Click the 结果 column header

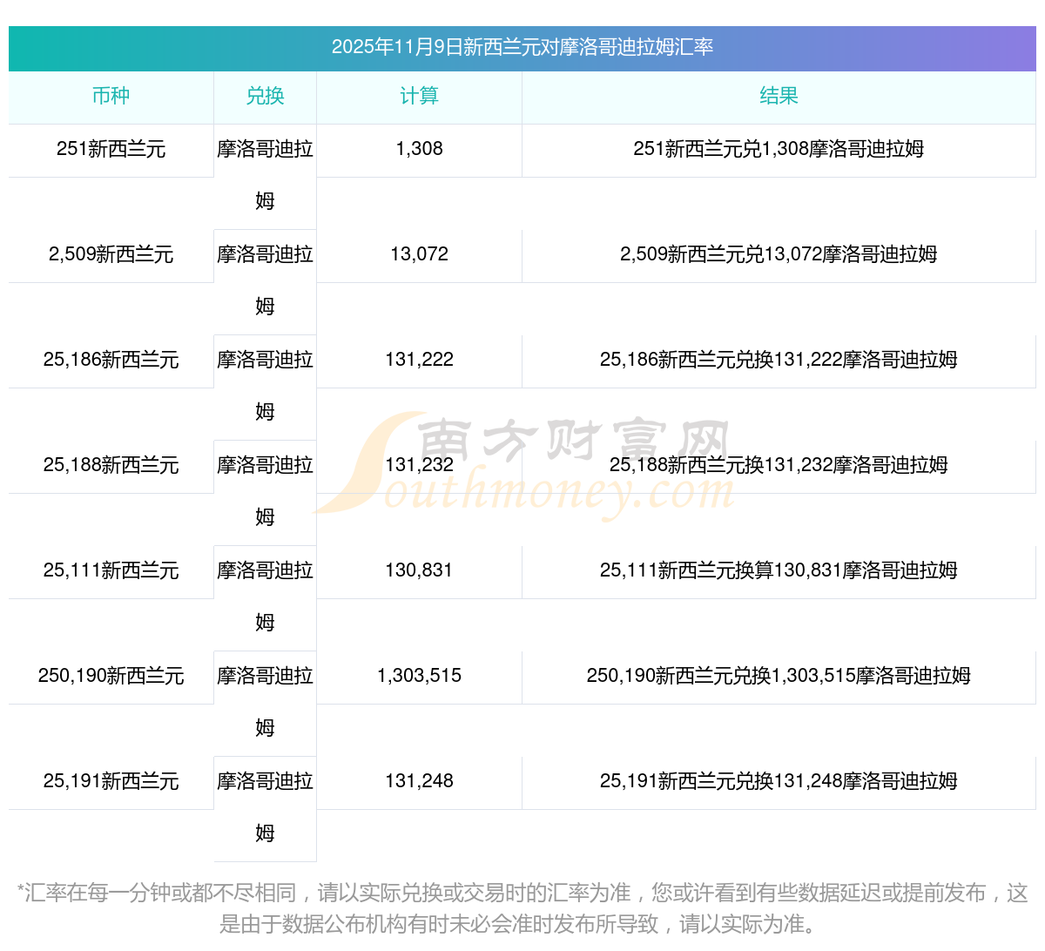779,97
